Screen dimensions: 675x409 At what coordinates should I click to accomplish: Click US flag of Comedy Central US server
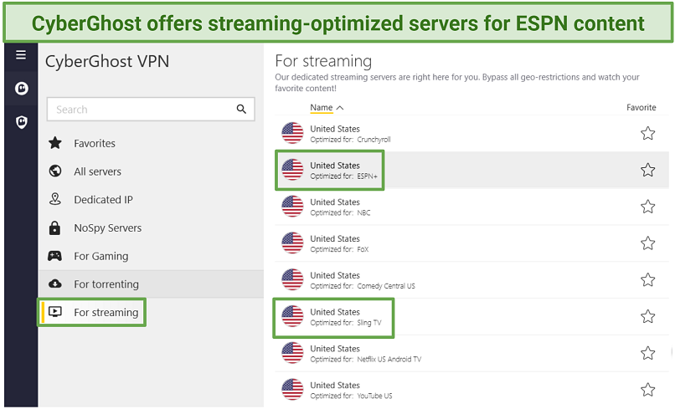(x=292, y=279)
